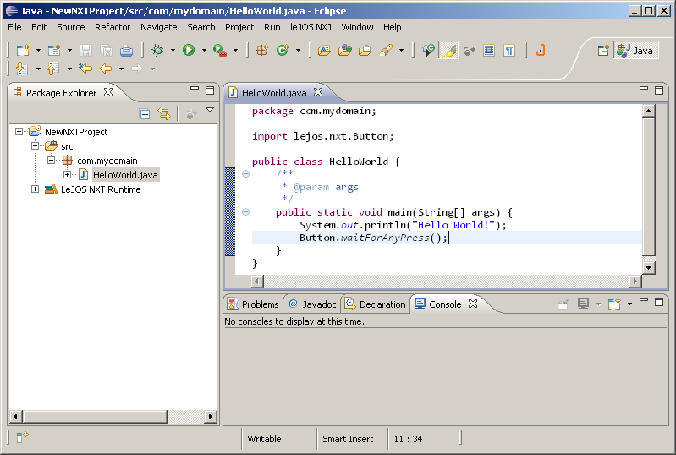Screen dimensions: 676x455
Task: Switch to the Problems tab
Action: pos(254,304)
